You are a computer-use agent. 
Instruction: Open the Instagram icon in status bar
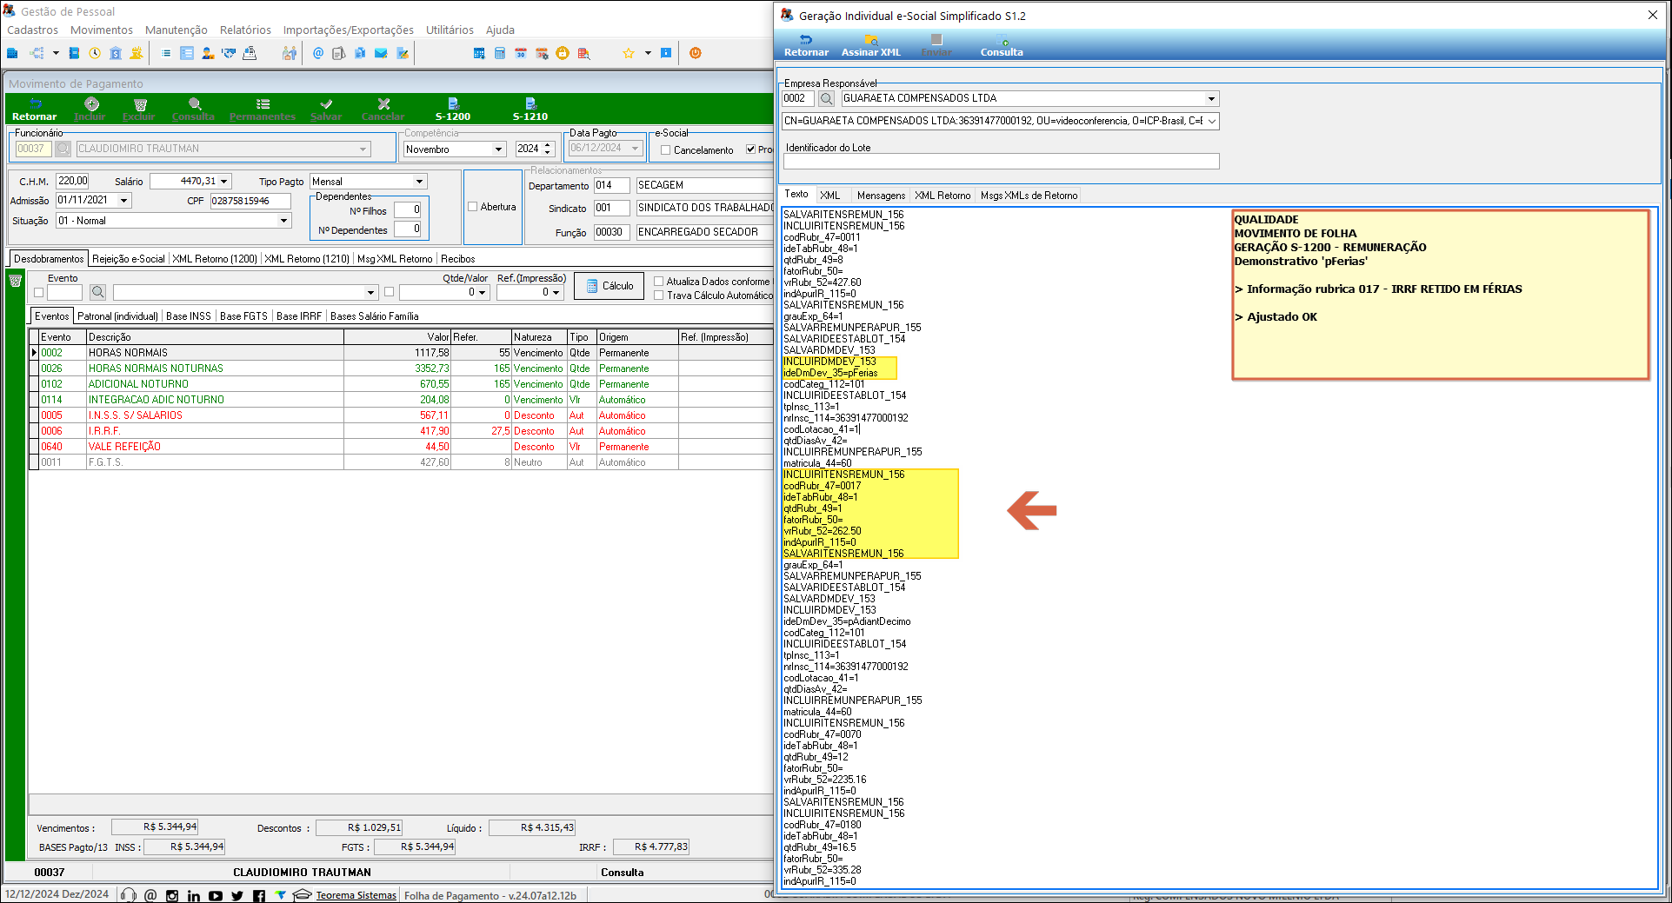(x=172, y=895)
